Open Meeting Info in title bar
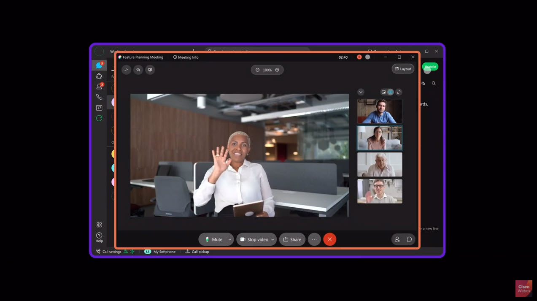The image size is (537, 301). tap(186, 57)
